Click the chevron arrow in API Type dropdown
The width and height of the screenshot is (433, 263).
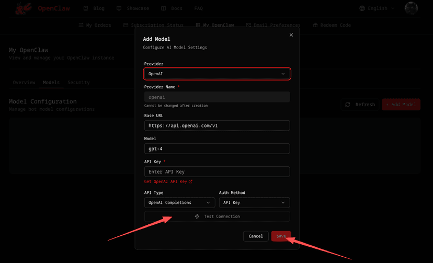tap(208, 202)
